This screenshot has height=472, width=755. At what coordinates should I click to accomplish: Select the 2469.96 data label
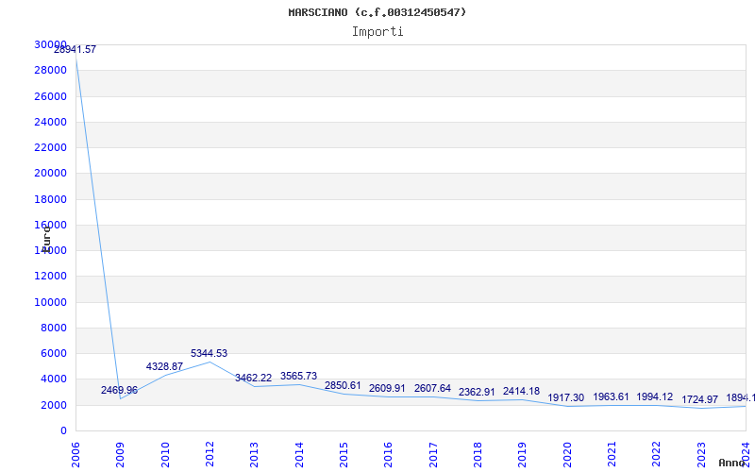click(x=119, y=390)
